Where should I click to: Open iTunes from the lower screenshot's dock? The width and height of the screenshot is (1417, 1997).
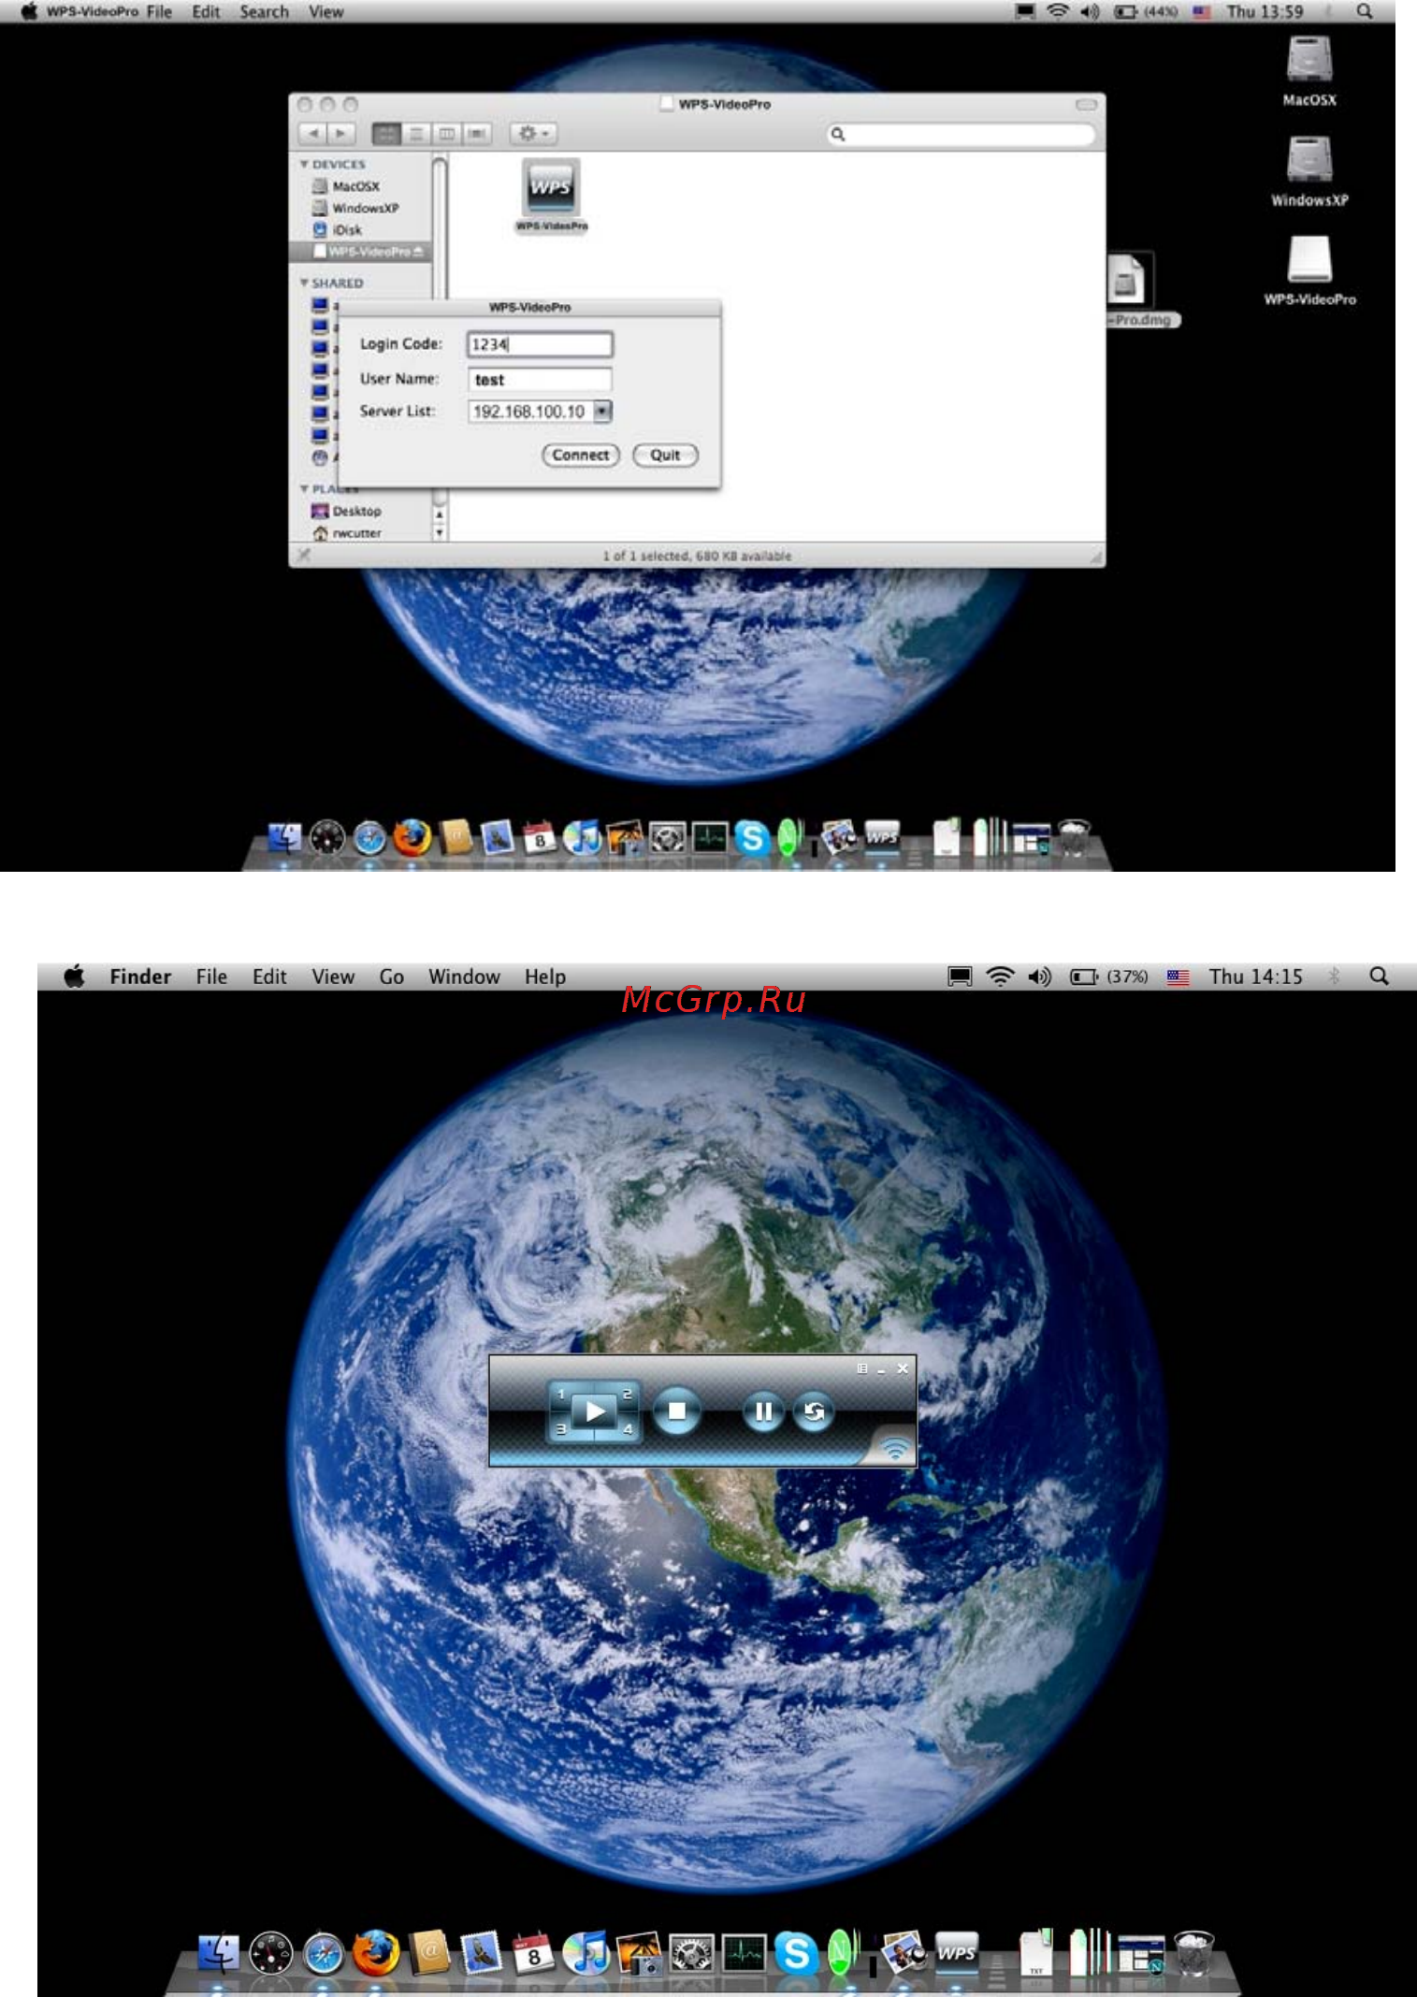click(586, 1953)
